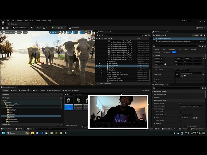This screenshot has height=155, width=207.
Task: Click add element plus icon on Grids
Action: [x=194, y=118]
